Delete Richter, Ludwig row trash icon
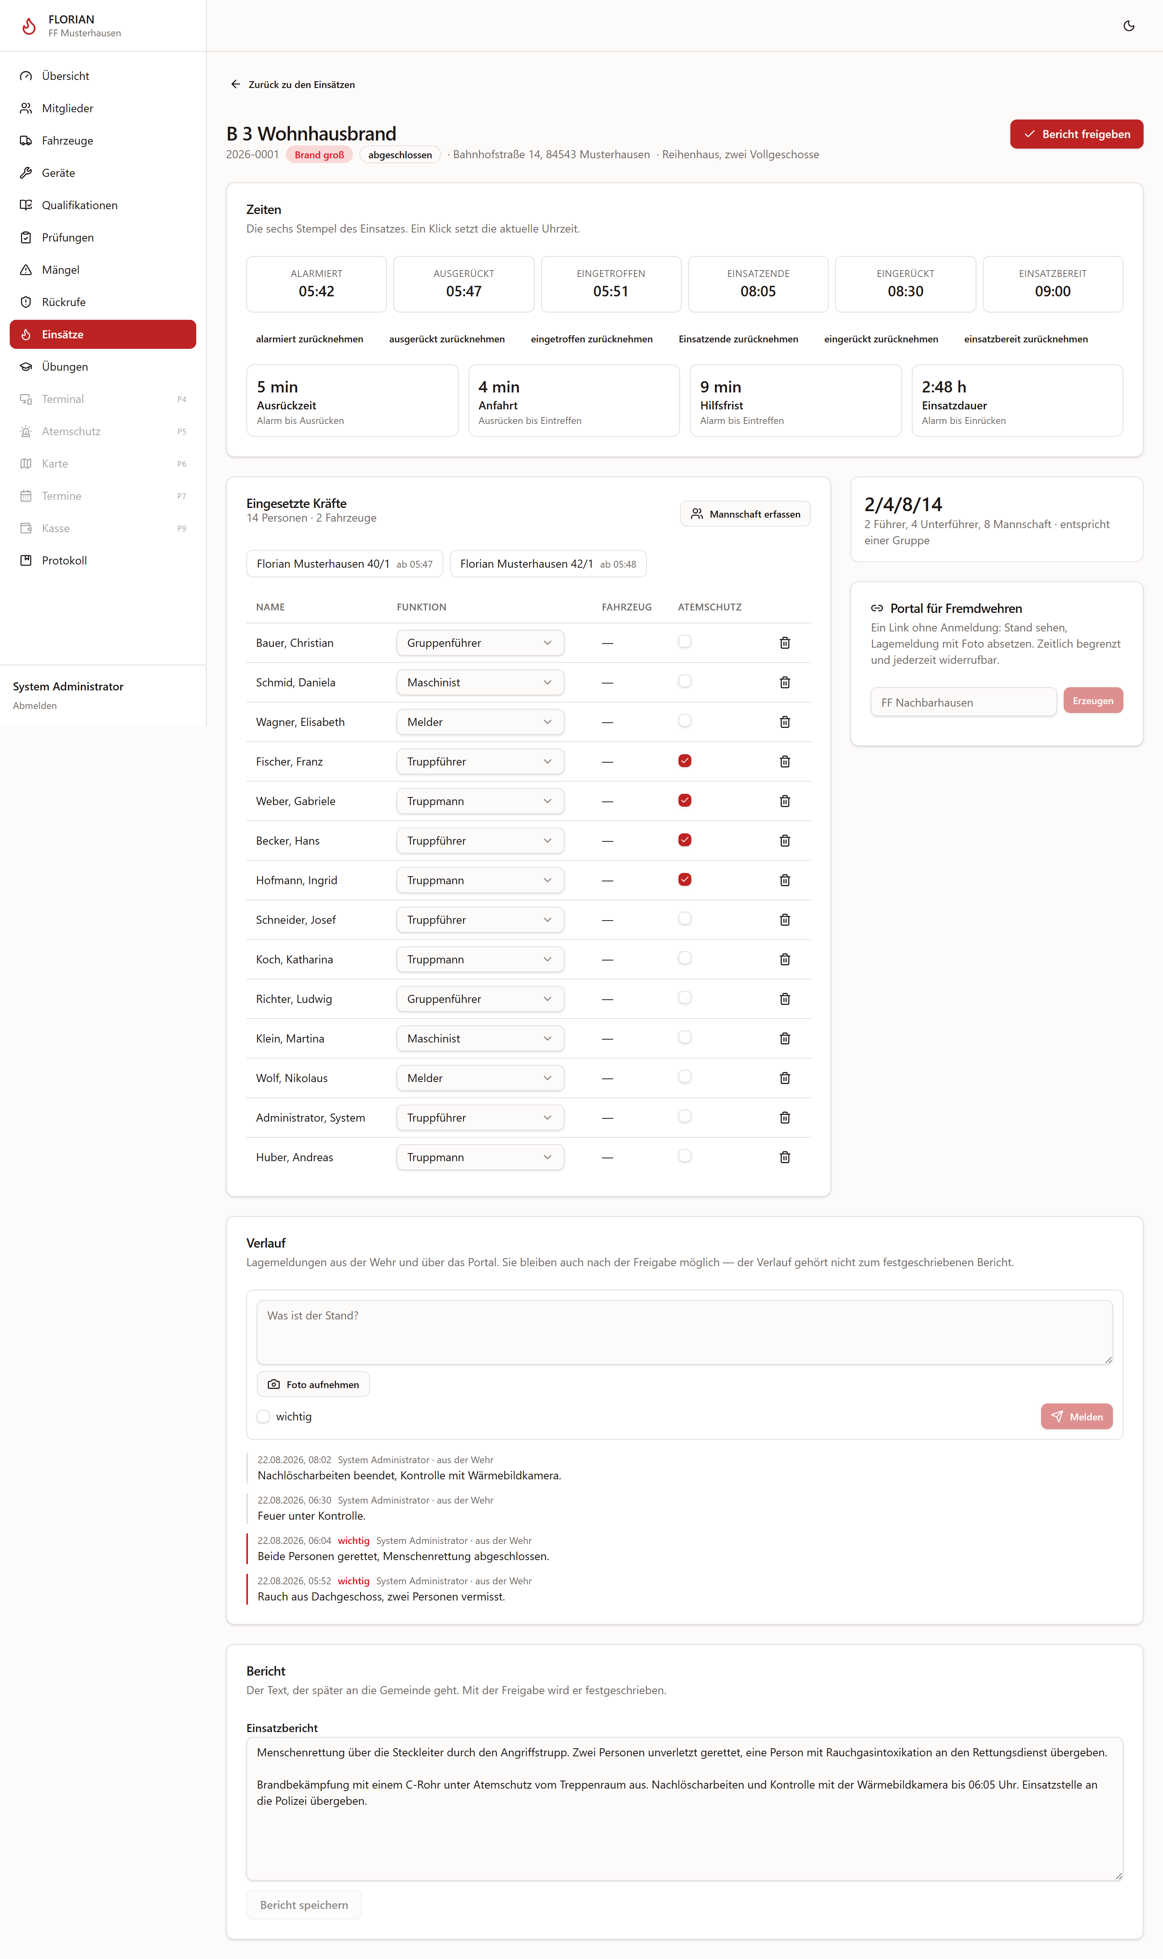This screenshot has height=1959, width=1163. (x=785, y=999)
